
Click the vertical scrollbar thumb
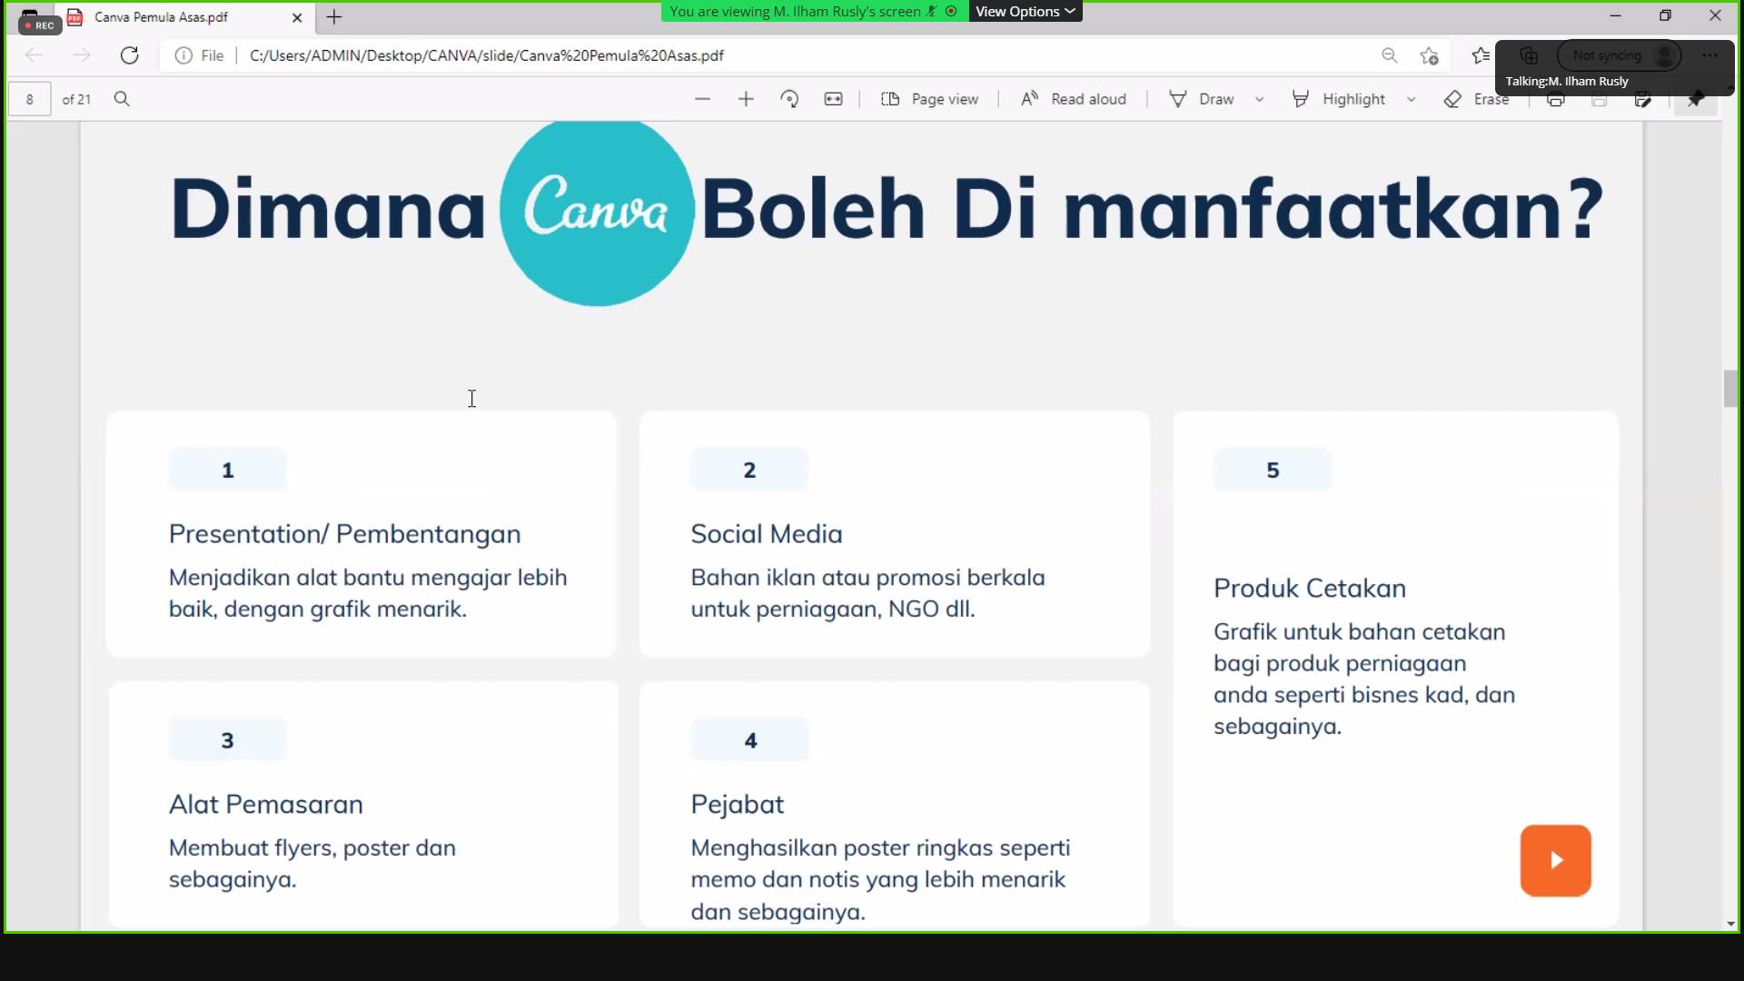pos(1730,389)
